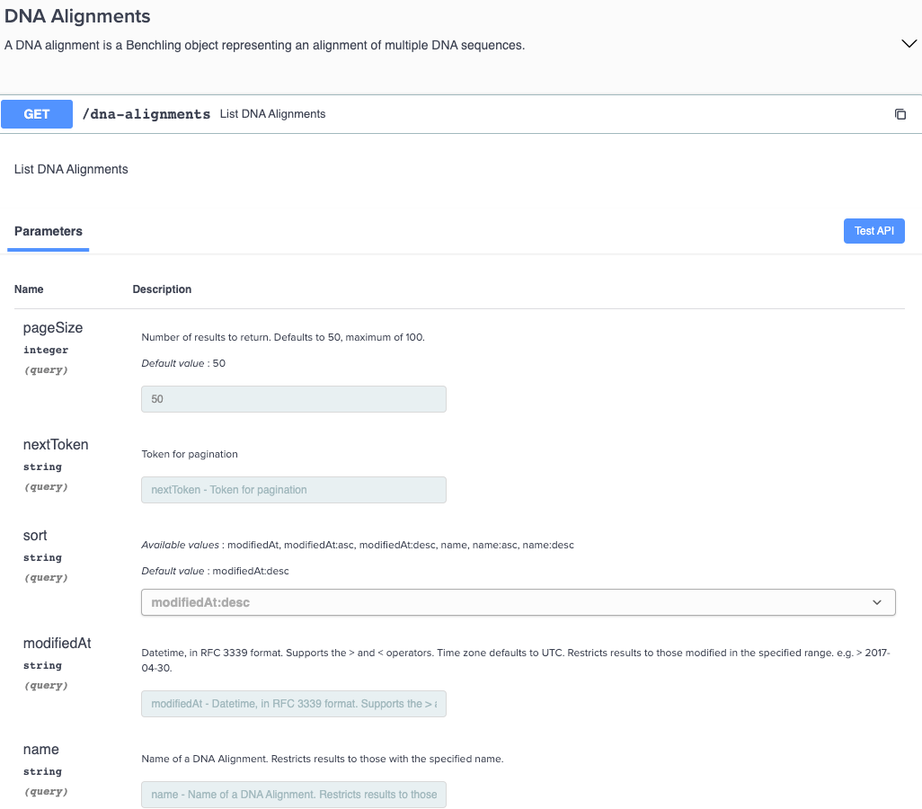Click the 'List DNA Alignments' description below the header
The image size is (922, 809).
coord(71,170)
